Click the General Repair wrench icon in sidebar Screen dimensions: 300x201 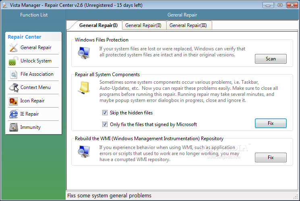(x=13, y=48)
